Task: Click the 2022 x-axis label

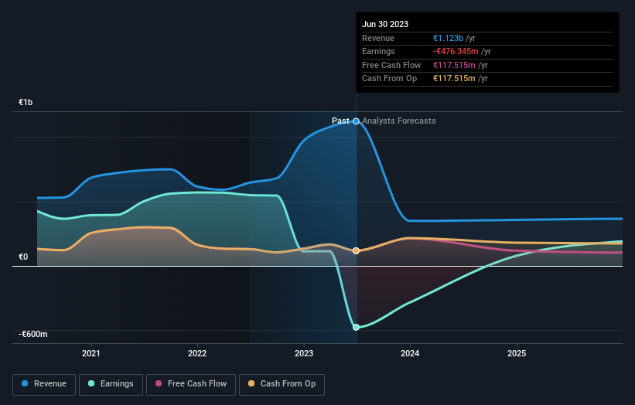Action: coord(197,353)
